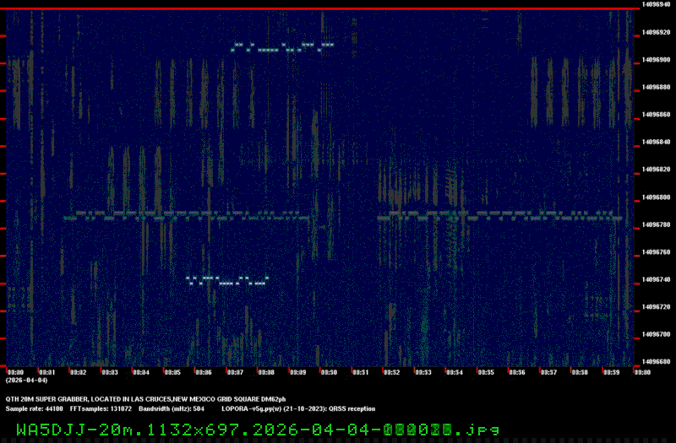Click the LOPORA-v5g.py(w) QRSS reception text
The width and height of the screenshot is (676, 443).
[x=298, y=409]
